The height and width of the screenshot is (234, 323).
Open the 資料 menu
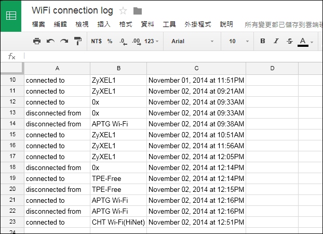pyautogui.click(x=147, y=24)
